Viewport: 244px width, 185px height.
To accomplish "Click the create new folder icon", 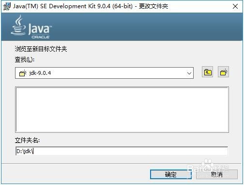I will 223,72.
